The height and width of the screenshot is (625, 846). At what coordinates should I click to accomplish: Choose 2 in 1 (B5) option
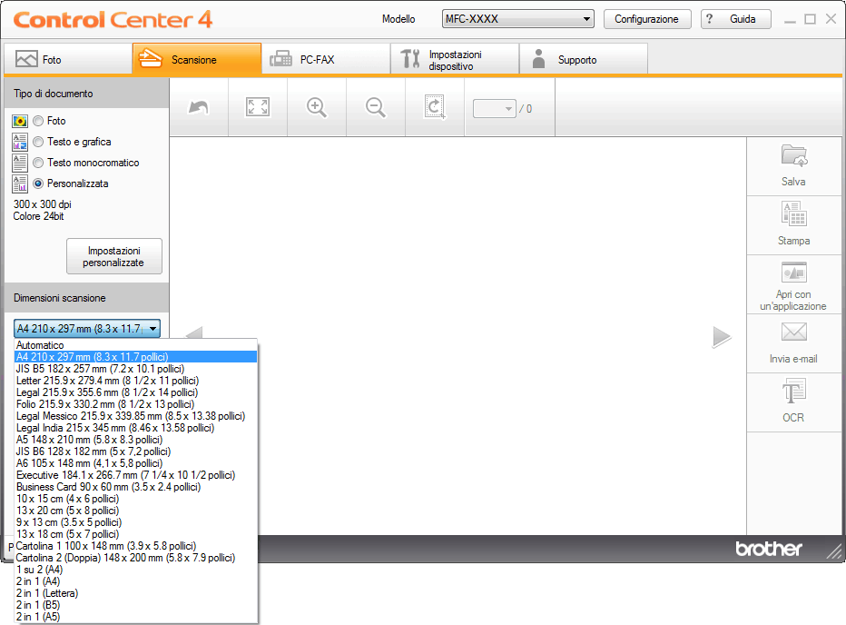click(135, 605)
